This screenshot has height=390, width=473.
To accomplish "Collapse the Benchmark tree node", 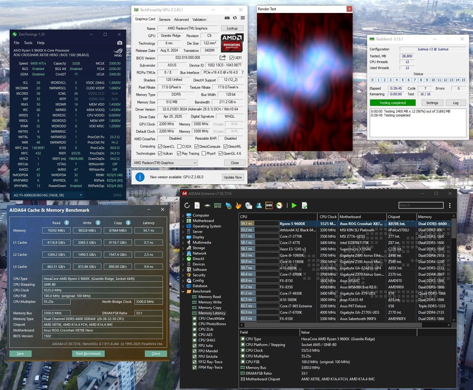I will [183, 291].
